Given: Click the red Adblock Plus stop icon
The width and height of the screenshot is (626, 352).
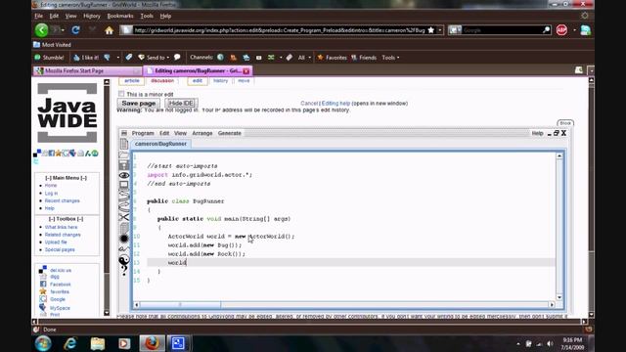Looking at the screenshot, I should pyautogui.click(x=561, y=30).
